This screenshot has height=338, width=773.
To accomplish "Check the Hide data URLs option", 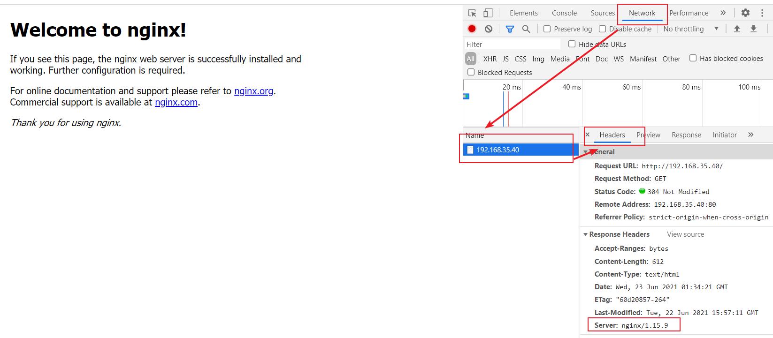I will [x=572, y=44].
